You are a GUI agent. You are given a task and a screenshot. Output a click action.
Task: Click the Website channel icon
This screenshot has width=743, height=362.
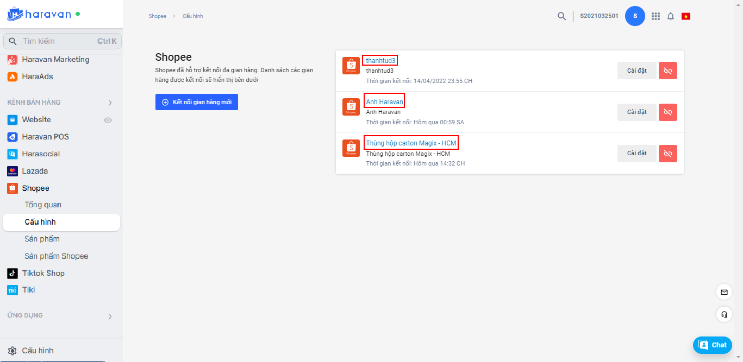tap(13, 119)
